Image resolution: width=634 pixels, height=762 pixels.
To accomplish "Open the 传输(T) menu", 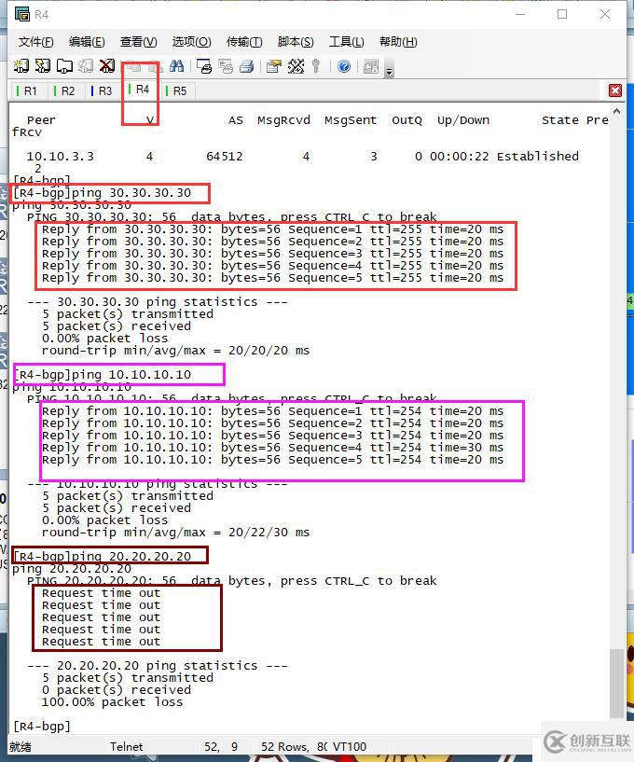I will pyautogui.click(x=244, y=42).
